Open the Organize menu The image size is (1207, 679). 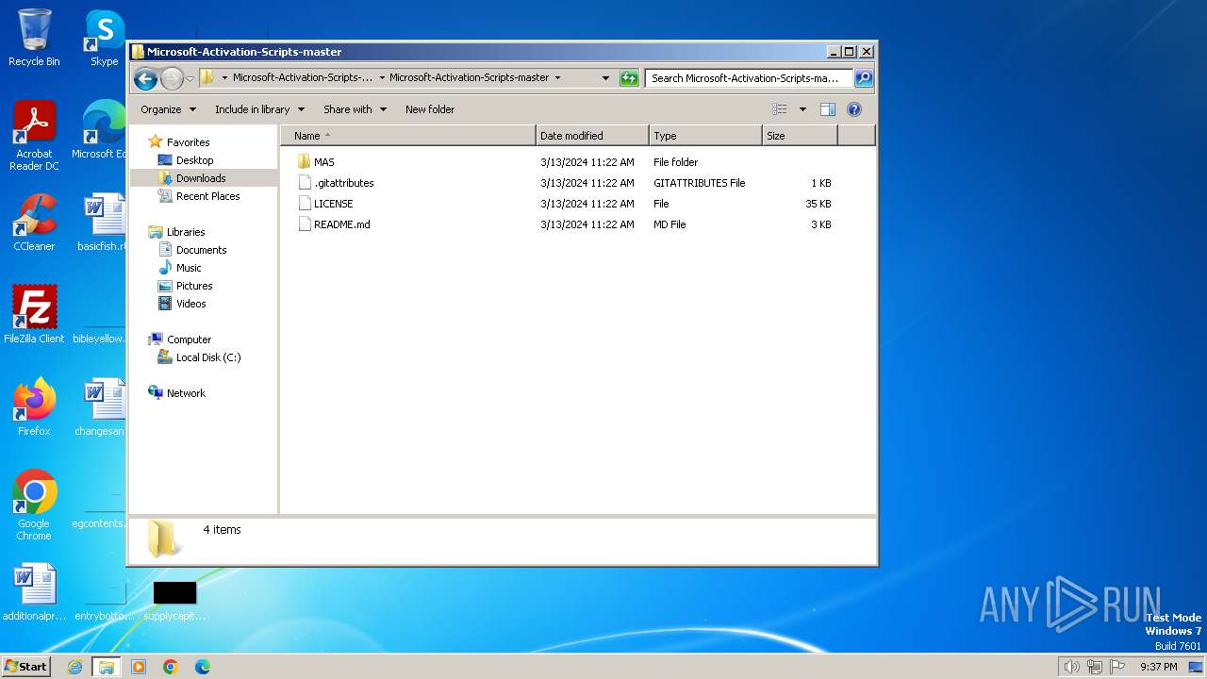click(168, 109)
